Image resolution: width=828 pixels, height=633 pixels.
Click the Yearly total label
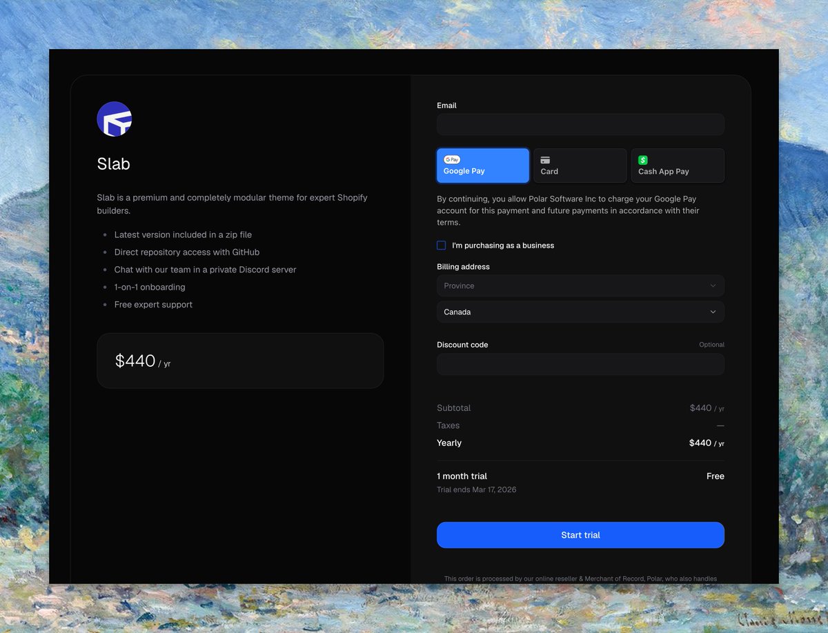pyautogui.click(x=449, y=443)
